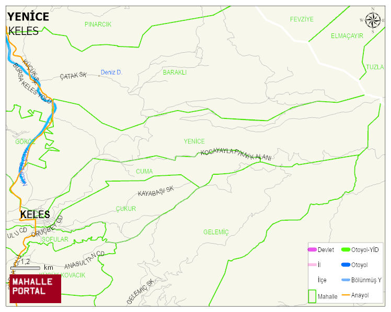This screenshot has width=391, height=312.
Task: Select the CUMA neighborhood label
Action: tap(144, 171)
